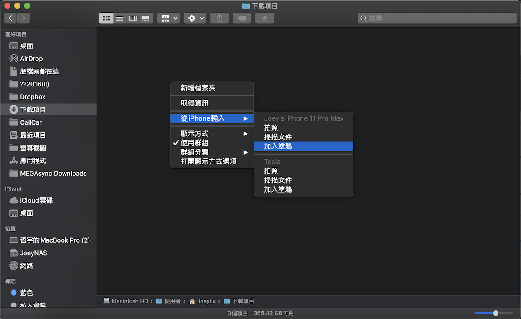
Task: Choose 加入塗鴉 under Tesla
Action: (303, 190)
